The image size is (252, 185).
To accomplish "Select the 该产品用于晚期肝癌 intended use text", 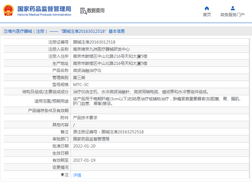I will pos(157,101).
